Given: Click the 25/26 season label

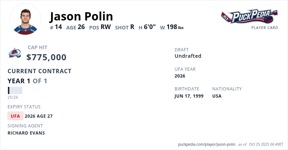Looking at the screenshot, I should pos(13,97).
